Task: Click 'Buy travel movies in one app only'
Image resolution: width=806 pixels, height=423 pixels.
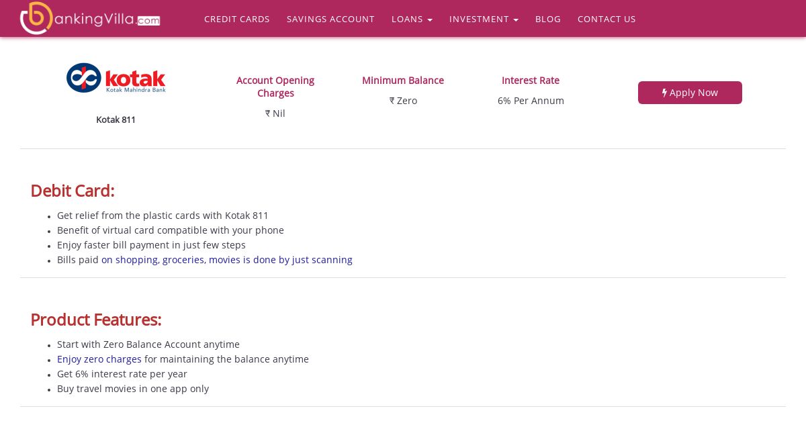Action: (x=133, y=389)
